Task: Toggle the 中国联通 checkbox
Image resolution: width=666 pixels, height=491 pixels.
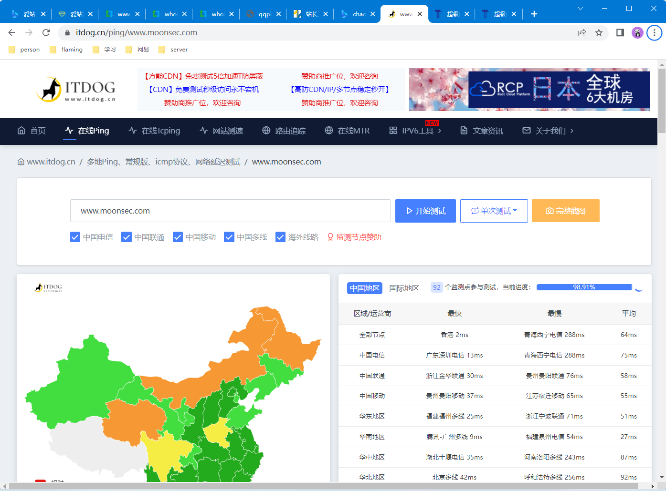Action: (127, 237)
